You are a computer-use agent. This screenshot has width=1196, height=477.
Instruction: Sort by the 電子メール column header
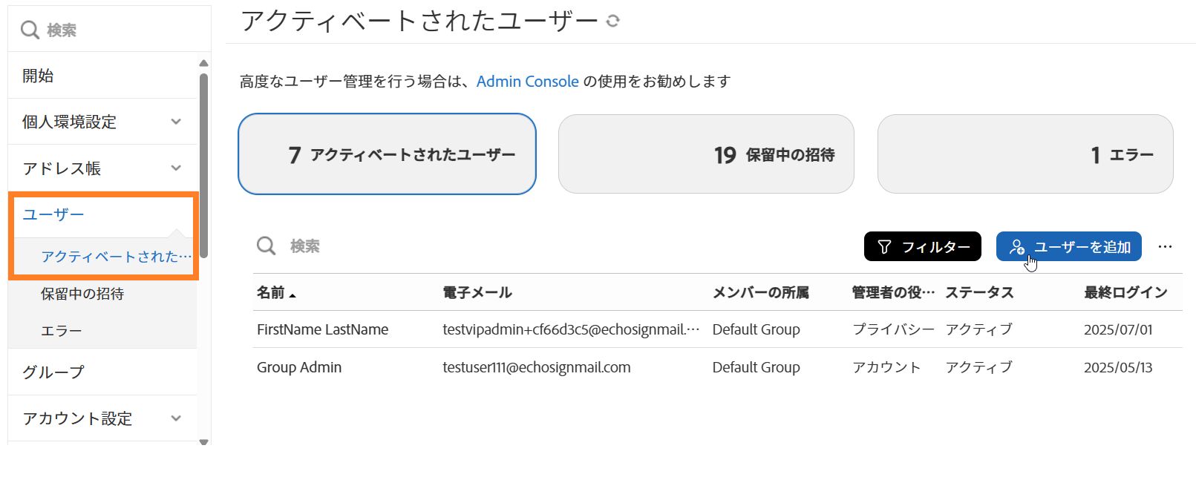[x=477, y=292]
